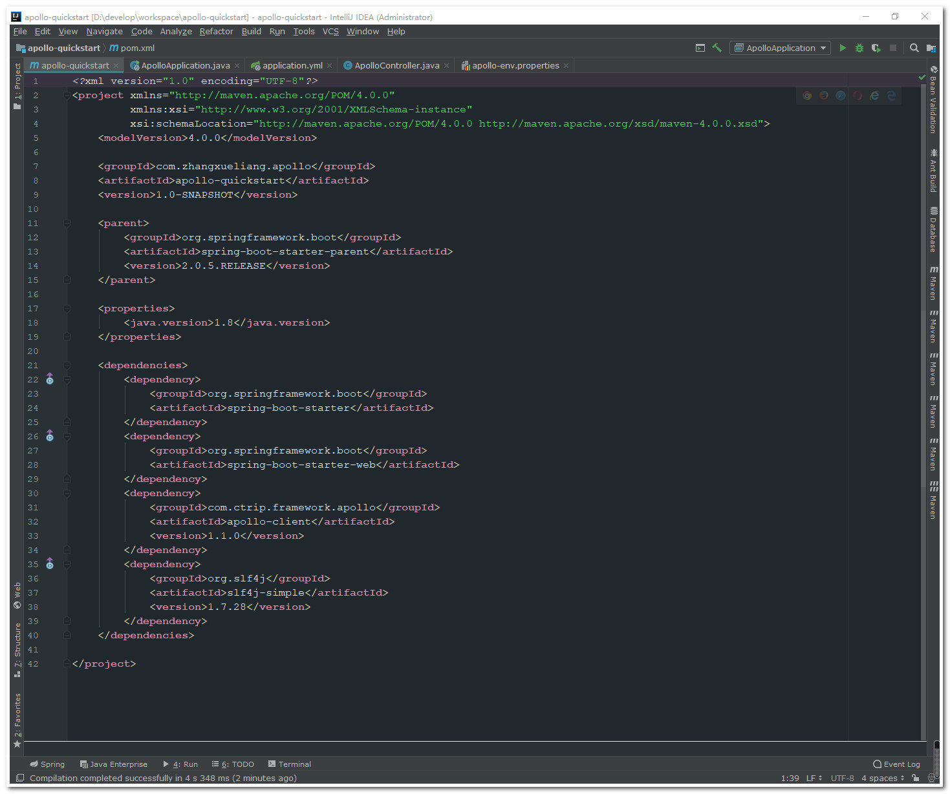Open pom.xml in Chrome browser icon

(x=807, y=96)
